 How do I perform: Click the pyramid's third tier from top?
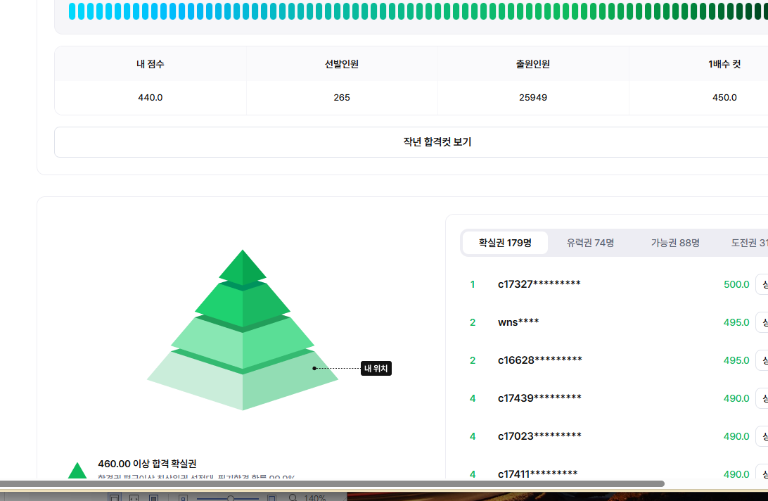[x=243, y=343]
